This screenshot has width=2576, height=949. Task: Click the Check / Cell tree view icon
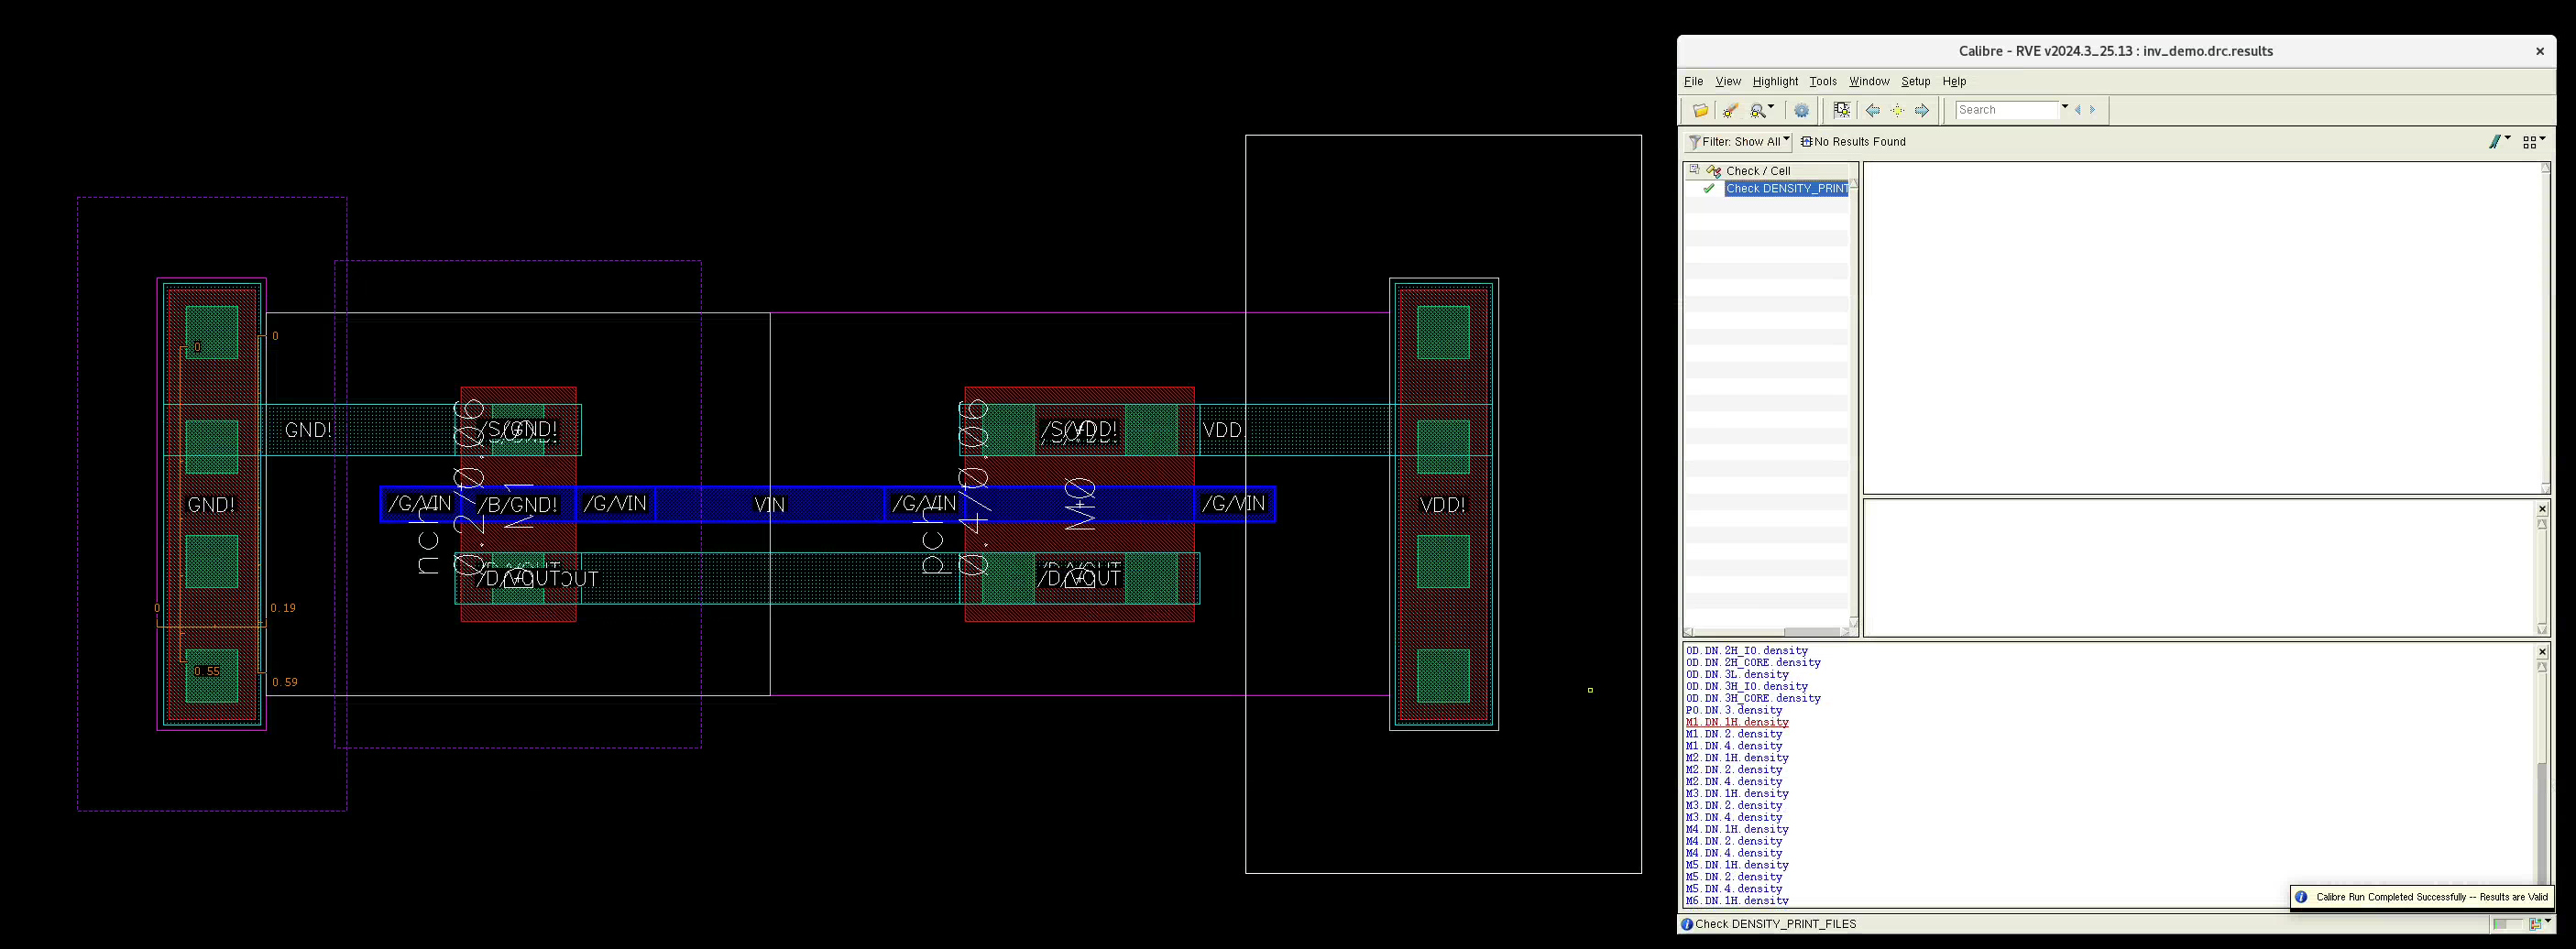1714,171
